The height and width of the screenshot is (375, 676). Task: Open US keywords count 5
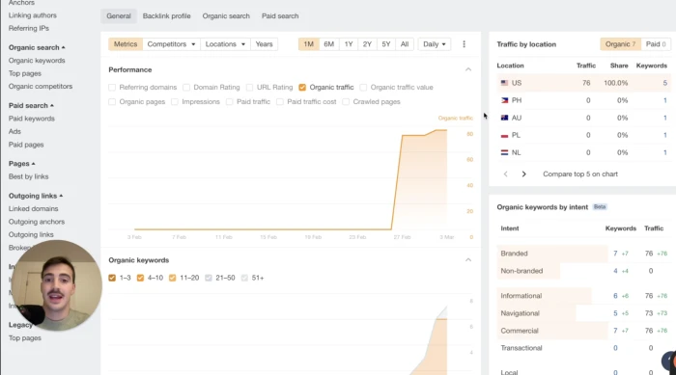click(x=664, y=83)
